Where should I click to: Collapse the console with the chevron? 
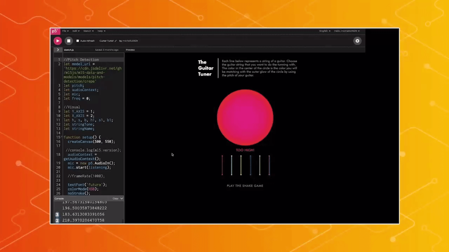122,198
